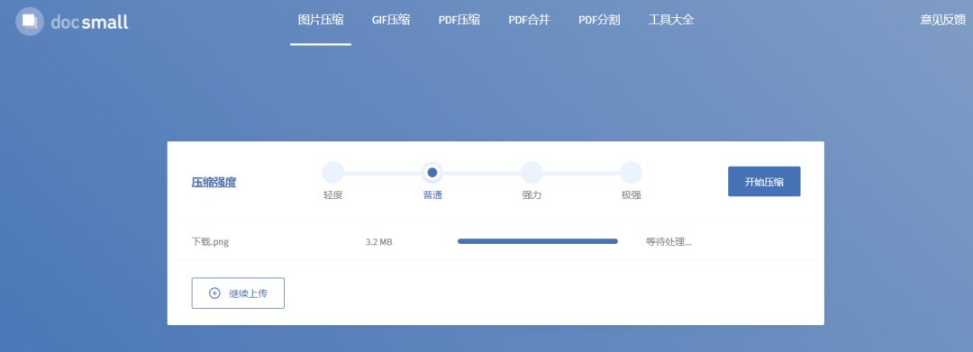Image resolution: width=973 pixels, height=352 pixels.
Task: Click the 等待处理... status text
Action: click(x=668, y=241)
